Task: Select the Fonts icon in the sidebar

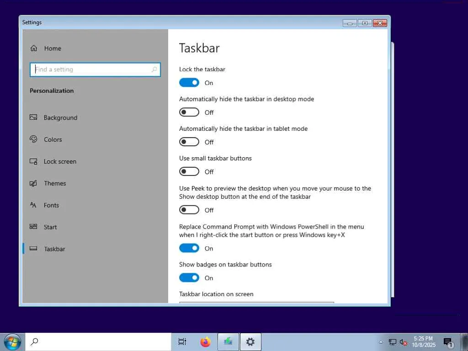Action: pos(33,205)
